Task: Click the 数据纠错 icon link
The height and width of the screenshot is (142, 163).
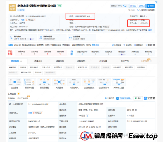Action: [150, 45]
